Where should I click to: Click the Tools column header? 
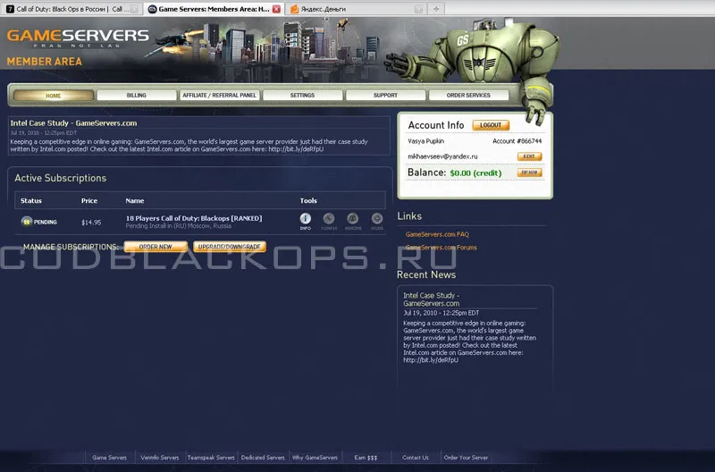[308, 200]
